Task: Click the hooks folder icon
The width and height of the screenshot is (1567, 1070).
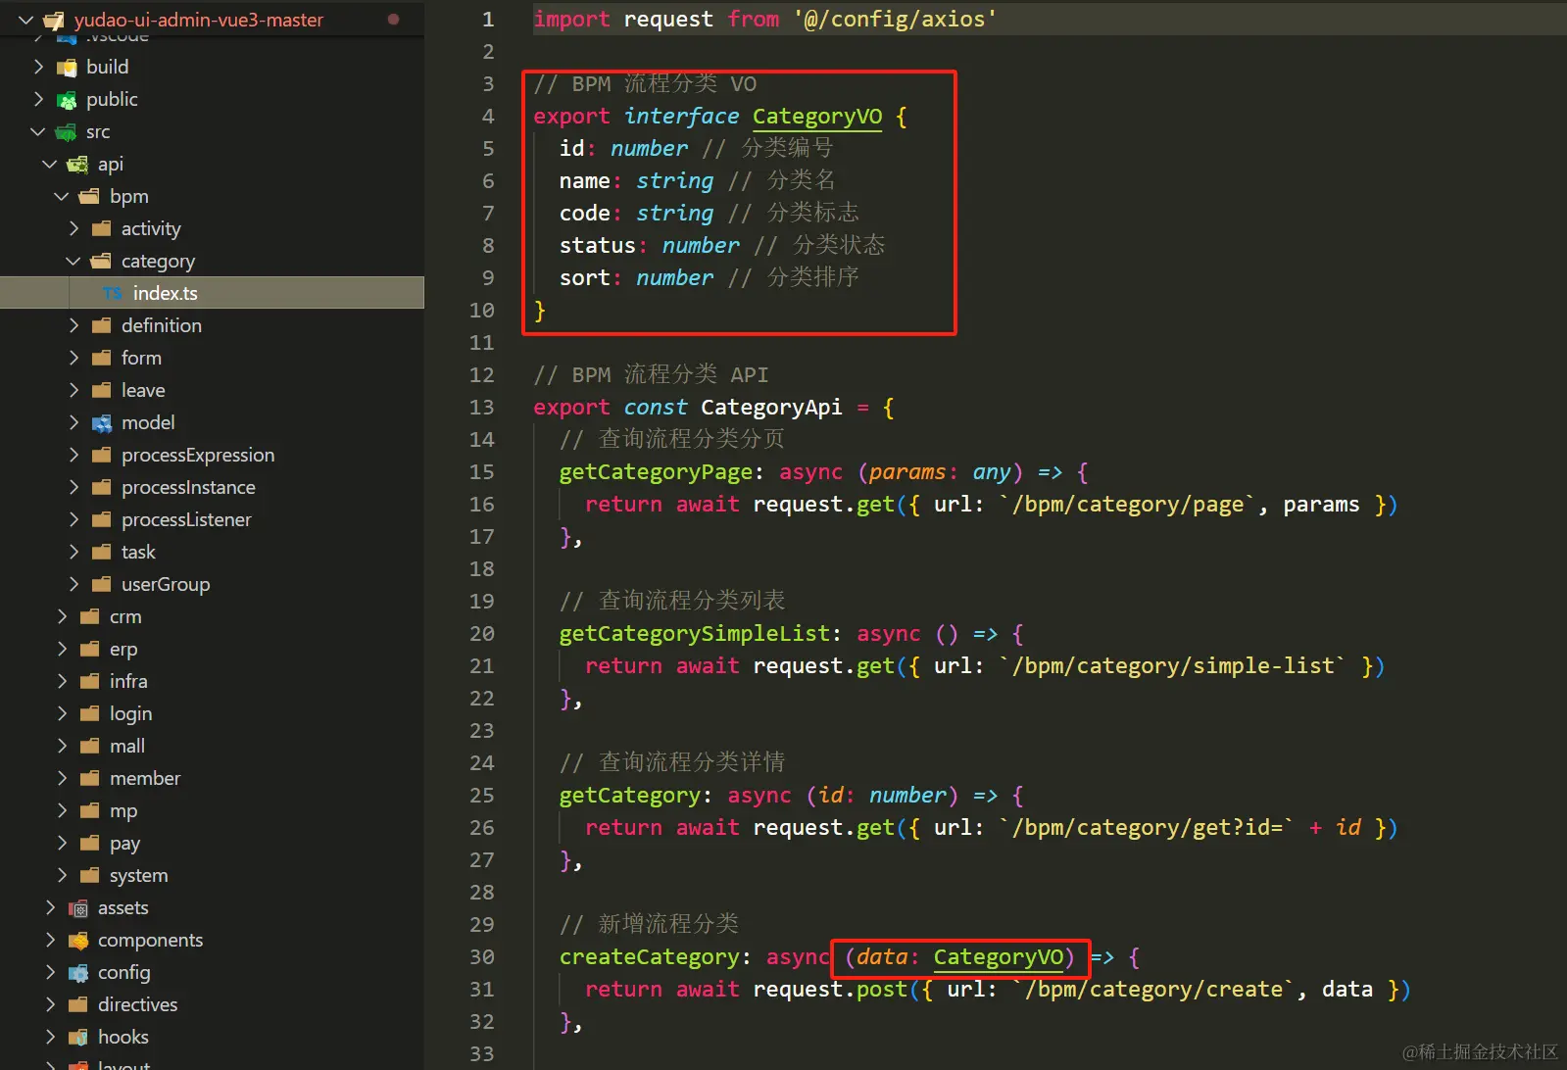Action: point(78,1038)
